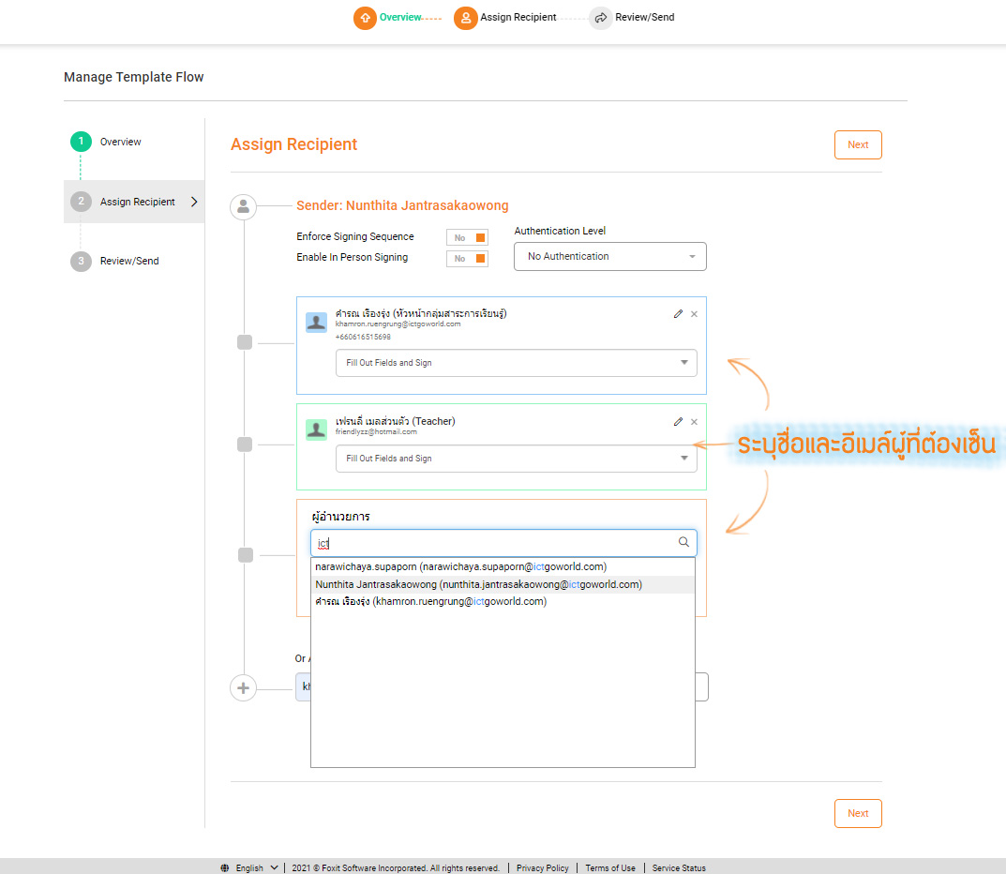Click the Review/Send share arrow icon
This screenshot has width=1006, height=874.
(x=601, y=18)
